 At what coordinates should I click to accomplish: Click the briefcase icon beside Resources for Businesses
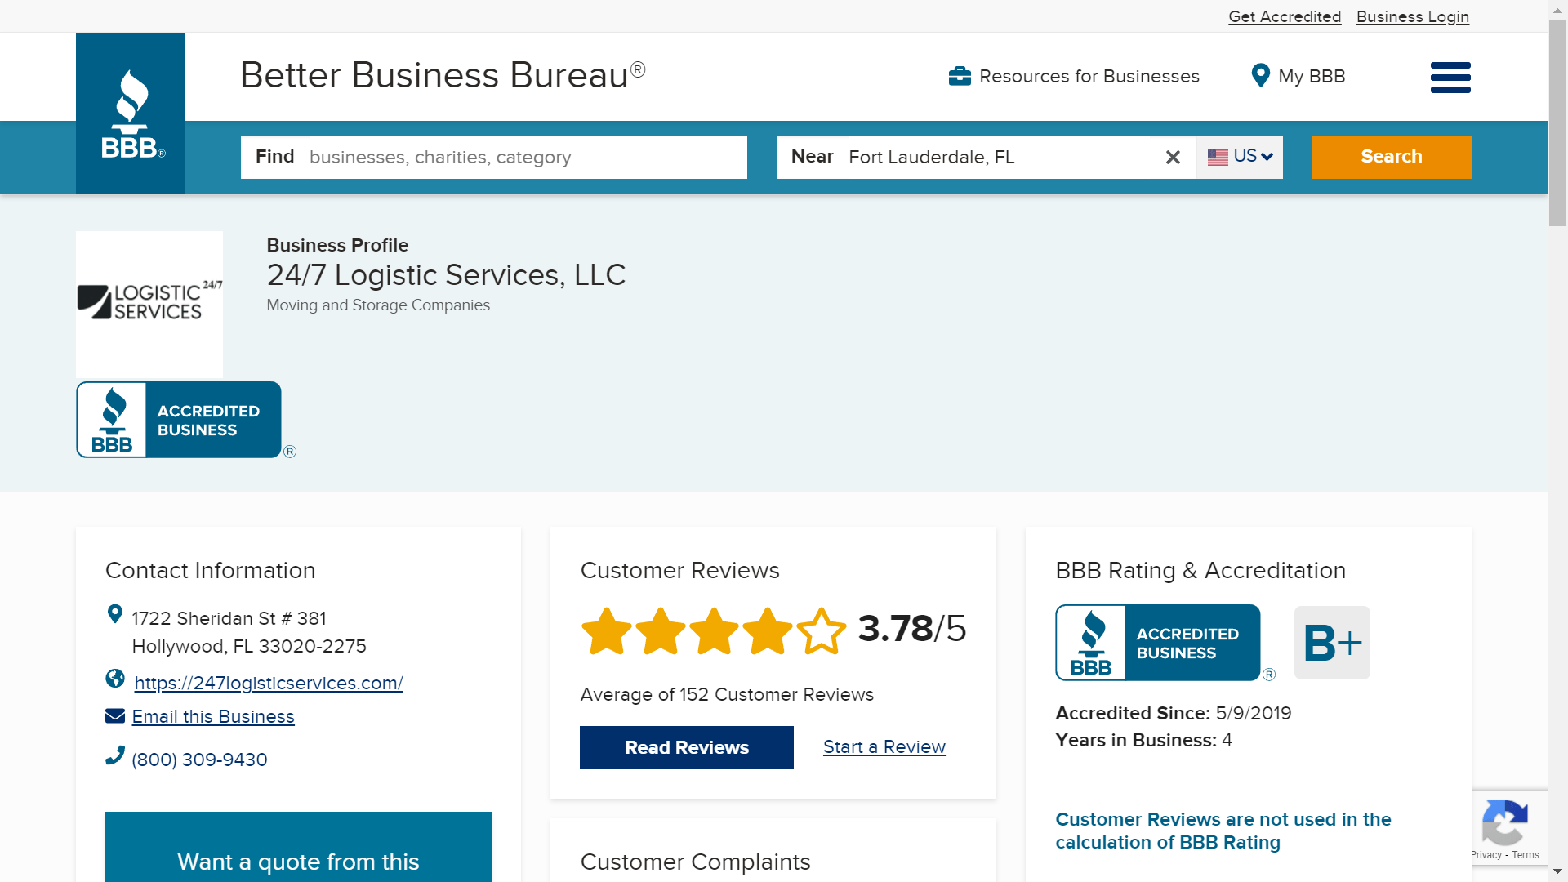pyautogui.click(x=960, y=76)
